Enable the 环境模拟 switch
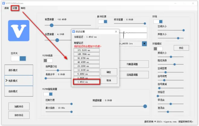 (x=158, y=49)
